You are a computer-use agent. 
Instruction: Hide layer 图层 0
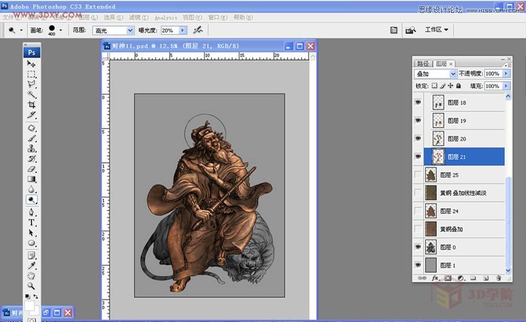[418, 247]
